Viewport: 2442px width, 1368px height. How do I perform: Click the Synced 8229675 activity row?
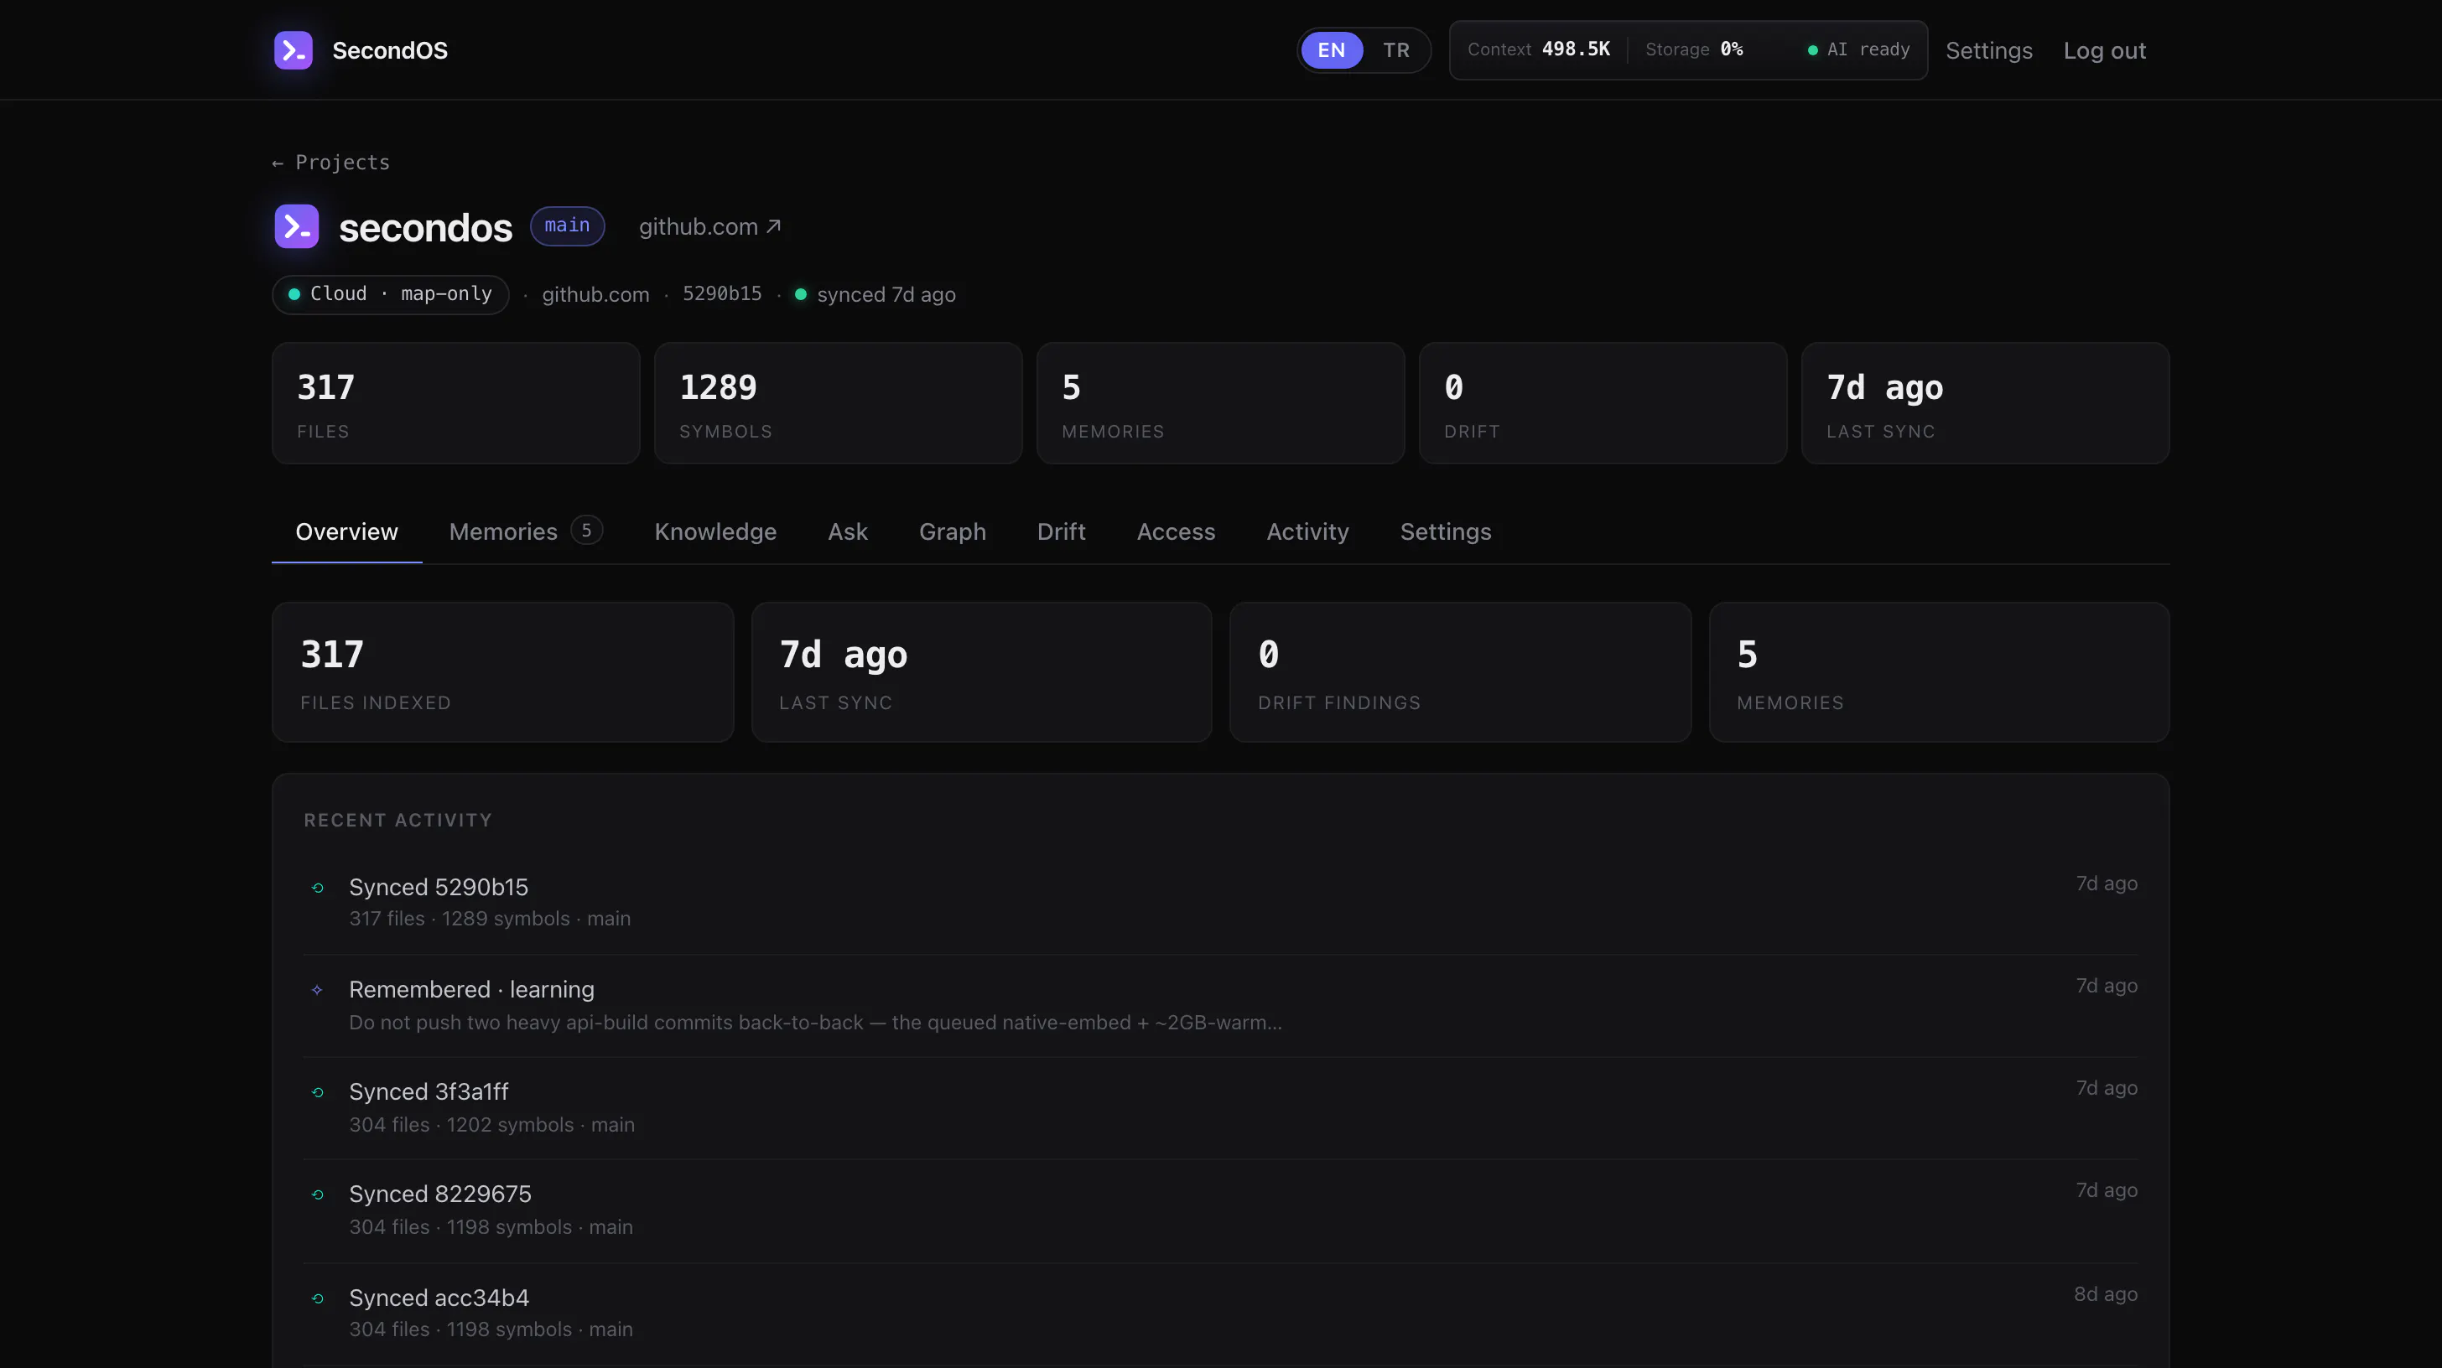click(1220, 1210)
